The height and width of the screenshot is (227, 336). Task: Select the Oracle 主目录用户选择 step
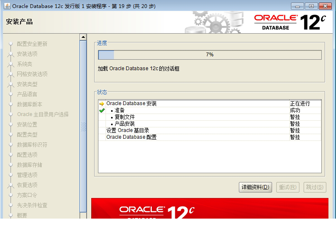click(43, 114)
